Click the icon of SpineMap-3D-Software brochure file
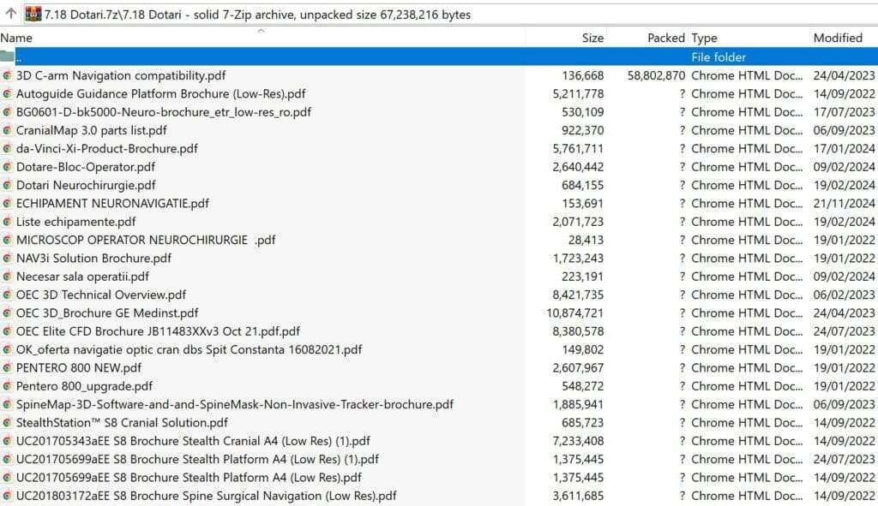Viewport: 878px width, 506px height. 7,404
